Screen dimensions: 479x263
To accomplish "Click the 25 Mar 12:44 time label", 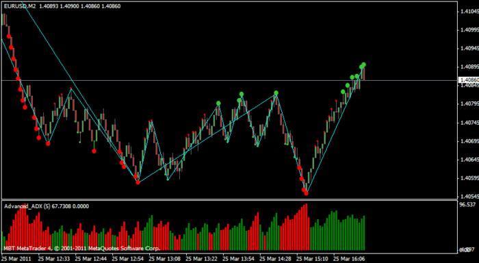I will (x=91, y=259).
